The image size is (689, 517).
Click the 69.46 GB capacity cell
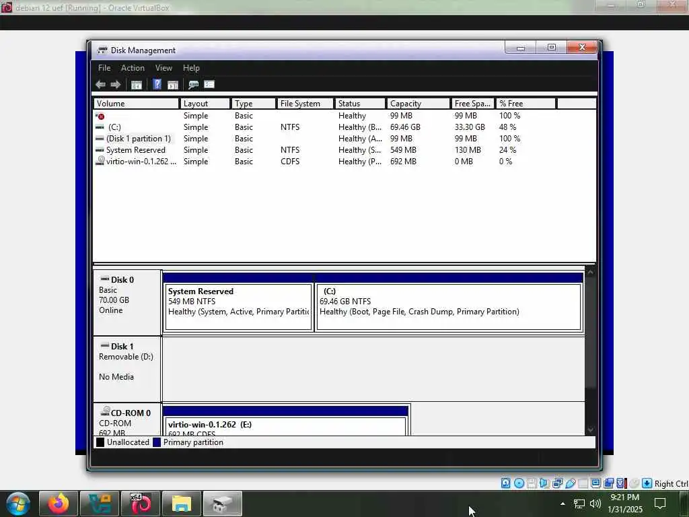click(405, 127)
